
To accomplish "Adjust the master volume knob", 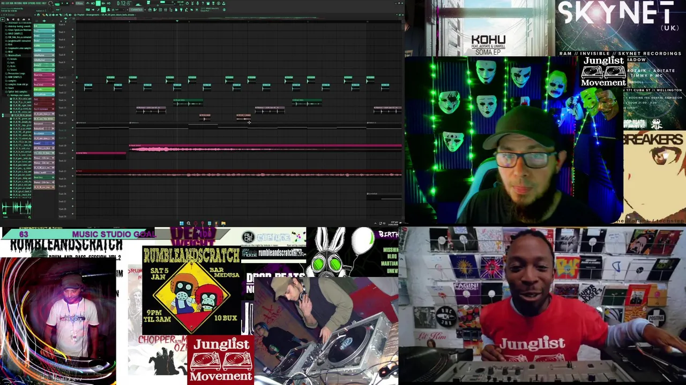I will pos(50,3).
